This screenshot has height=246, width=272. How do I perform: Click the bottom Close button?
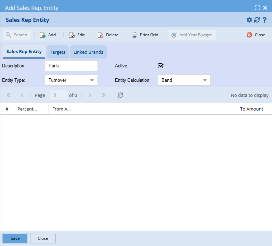tap(43, 238)
